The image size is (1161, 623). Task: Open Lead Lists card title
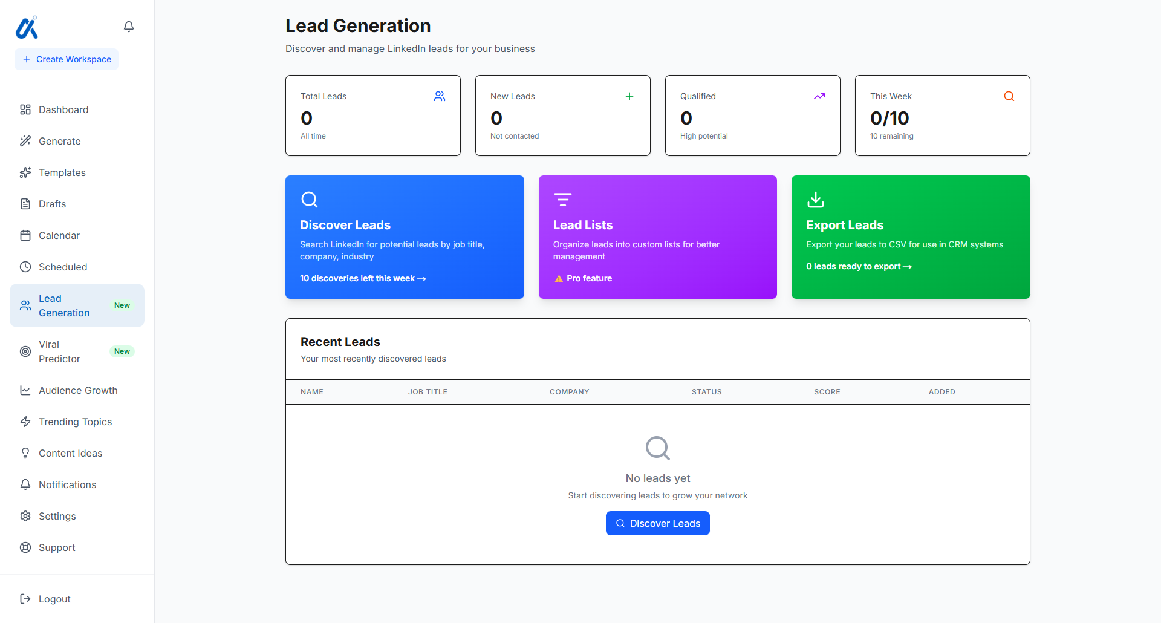click(583, 225)
